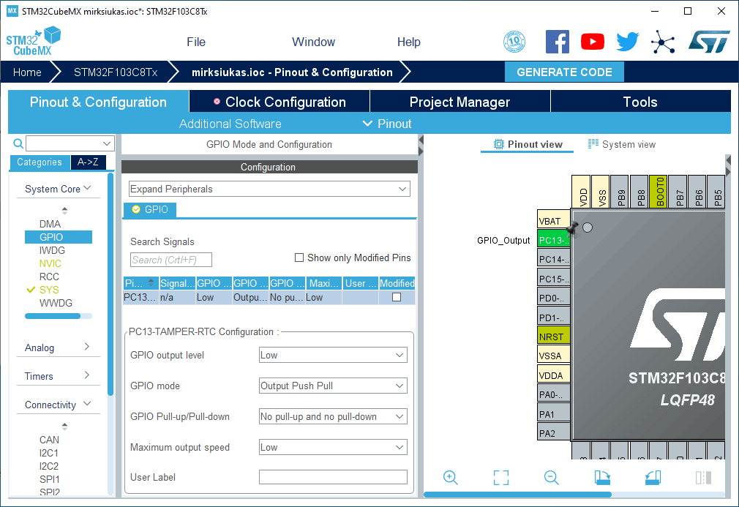The height and width of the screenshot is (507, 739).
Task: Select NVIC in System Core list
Action: 50,263
